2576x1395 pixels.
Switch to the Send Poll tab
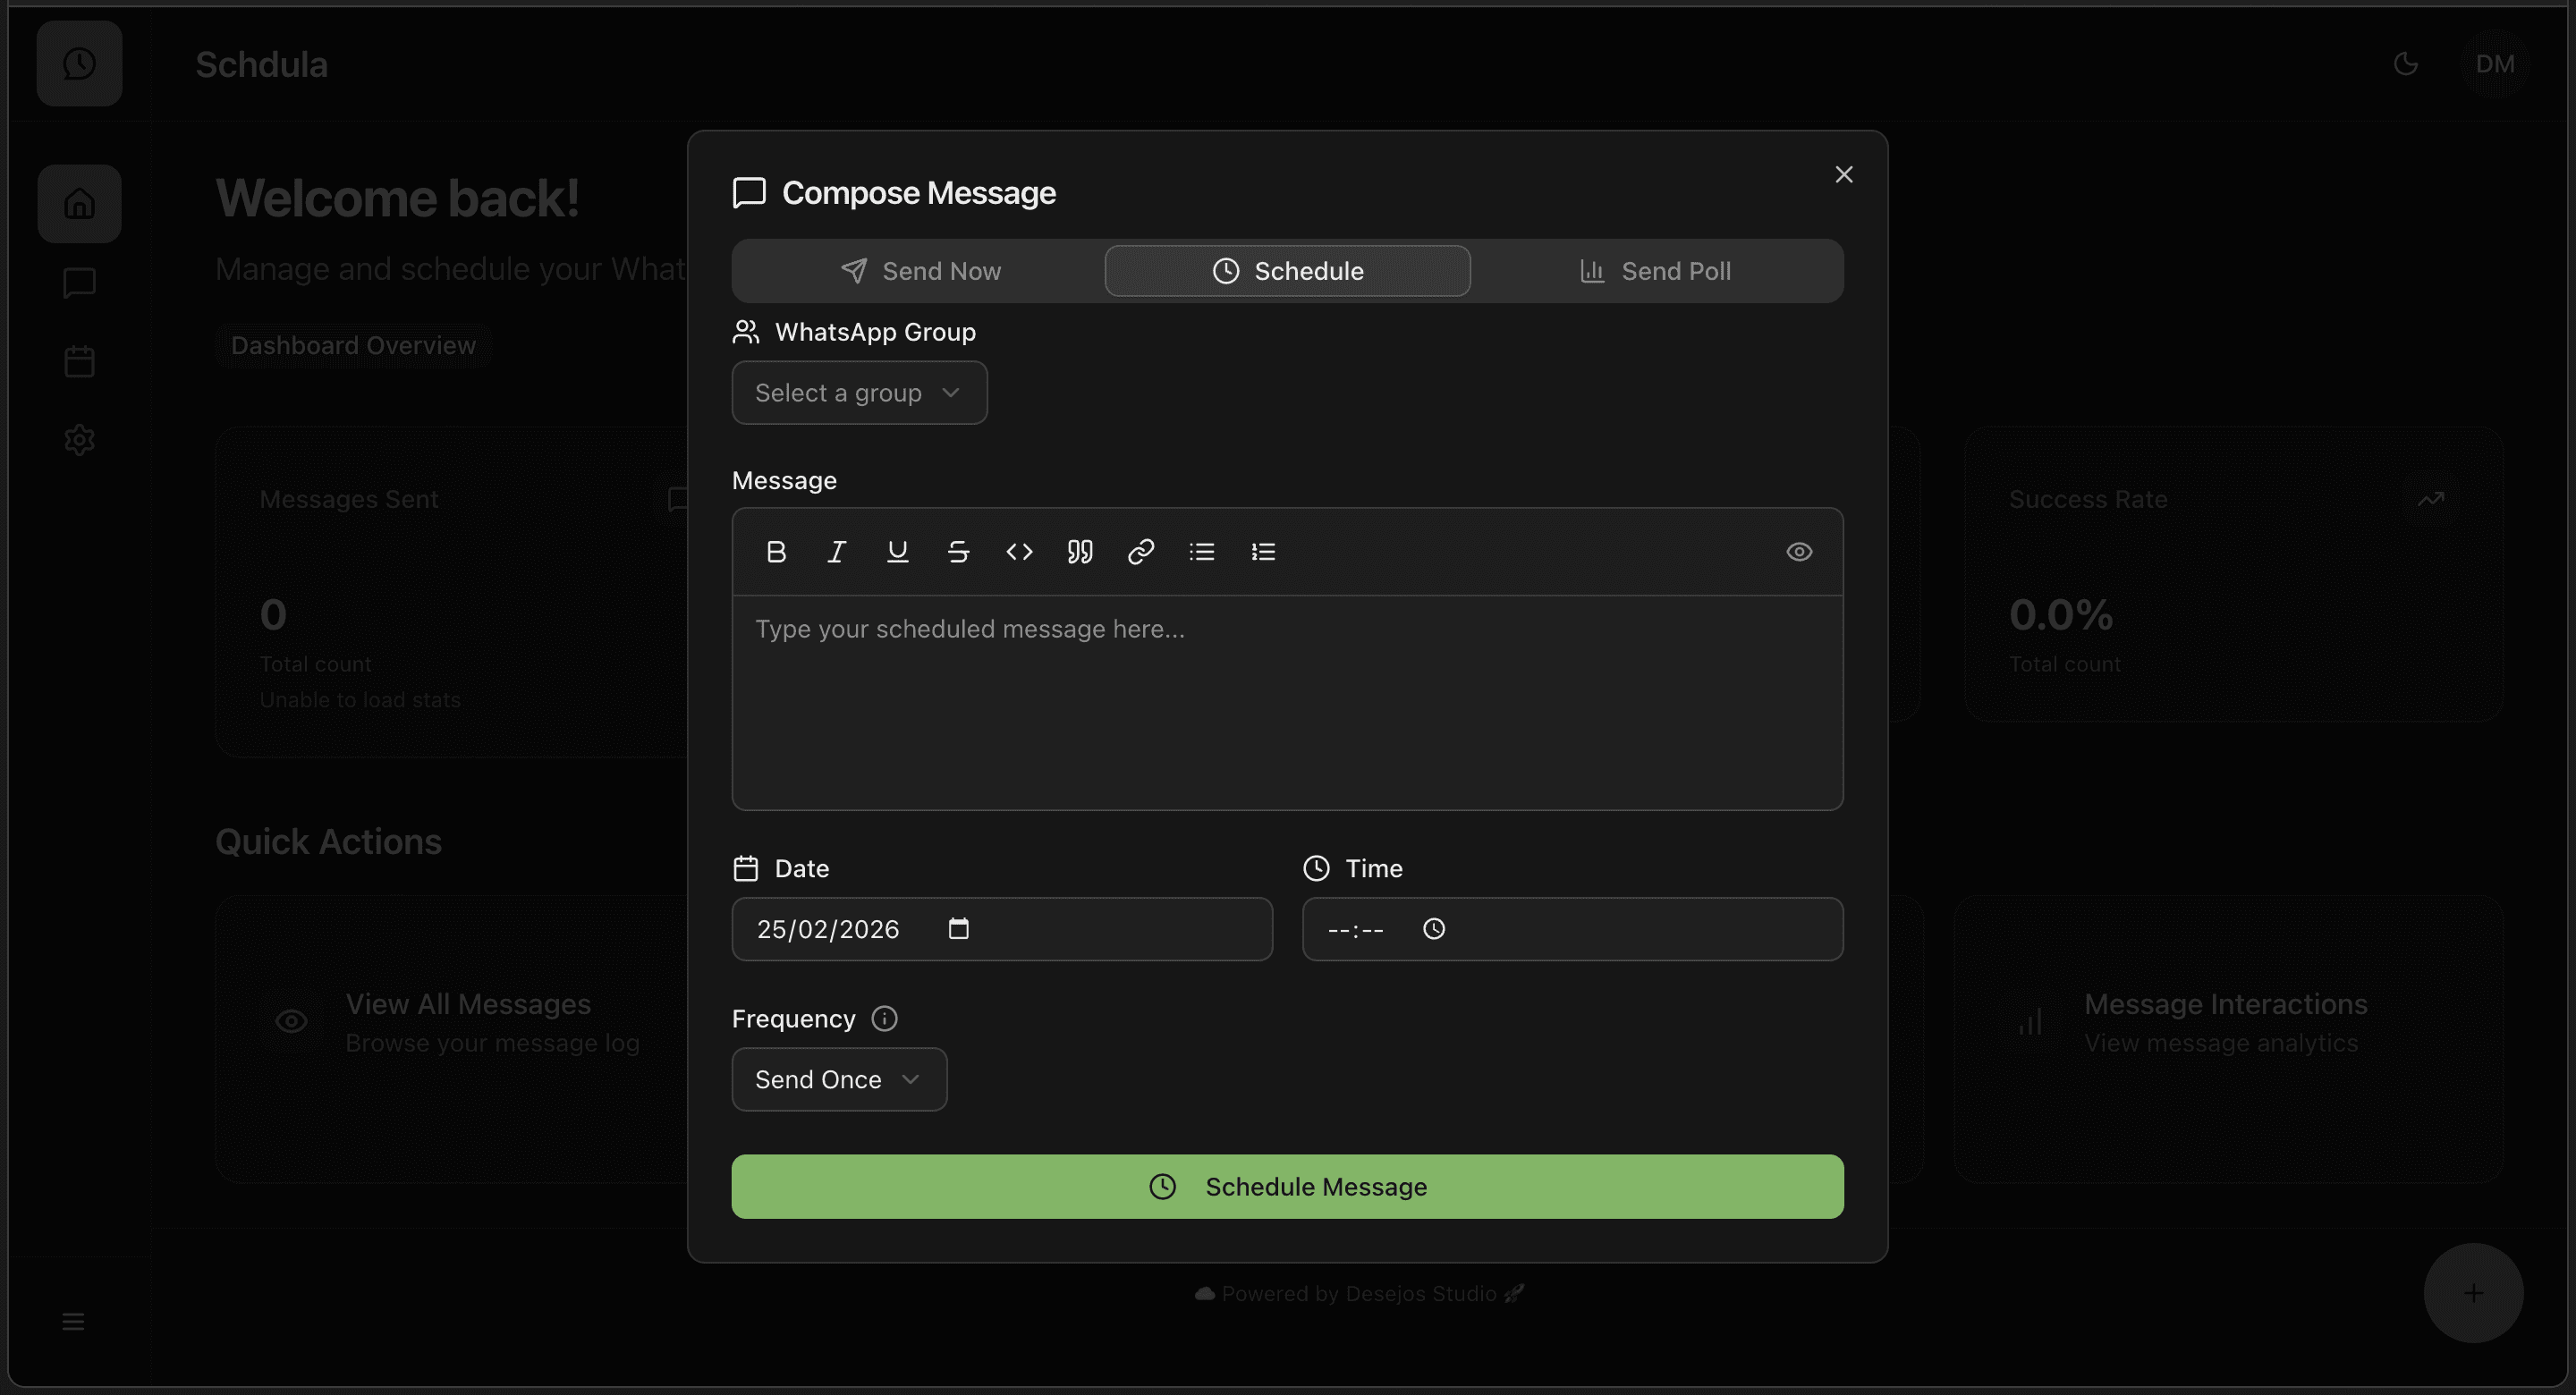coord(1655,270)
